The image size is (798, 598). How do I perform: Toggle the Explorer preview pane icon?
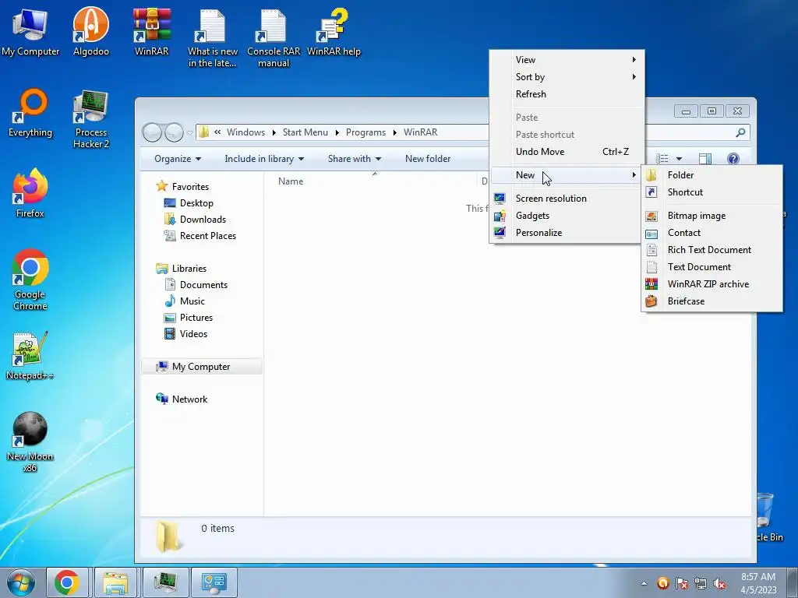coord(705,159)
